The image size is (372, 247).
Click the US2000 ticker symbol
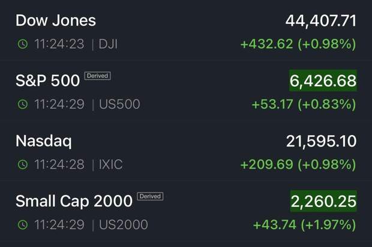click(x=124, y=225)
